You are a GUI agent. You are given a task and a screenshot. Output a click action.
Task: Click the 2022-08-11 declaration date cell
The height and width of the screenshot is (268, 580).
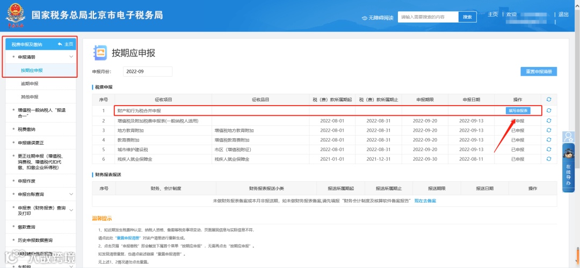pos(472,159)
